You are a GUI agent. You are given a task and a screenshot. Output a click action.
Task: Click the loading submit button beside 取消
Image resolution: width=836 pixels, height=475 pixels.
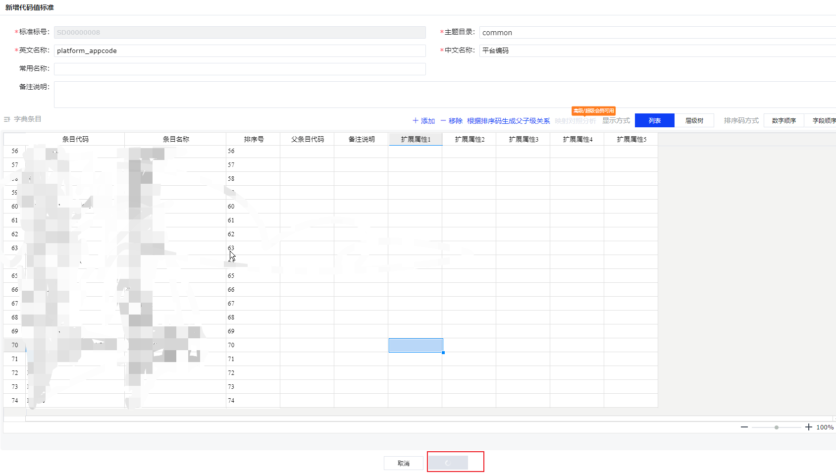(x=448, y=463)
